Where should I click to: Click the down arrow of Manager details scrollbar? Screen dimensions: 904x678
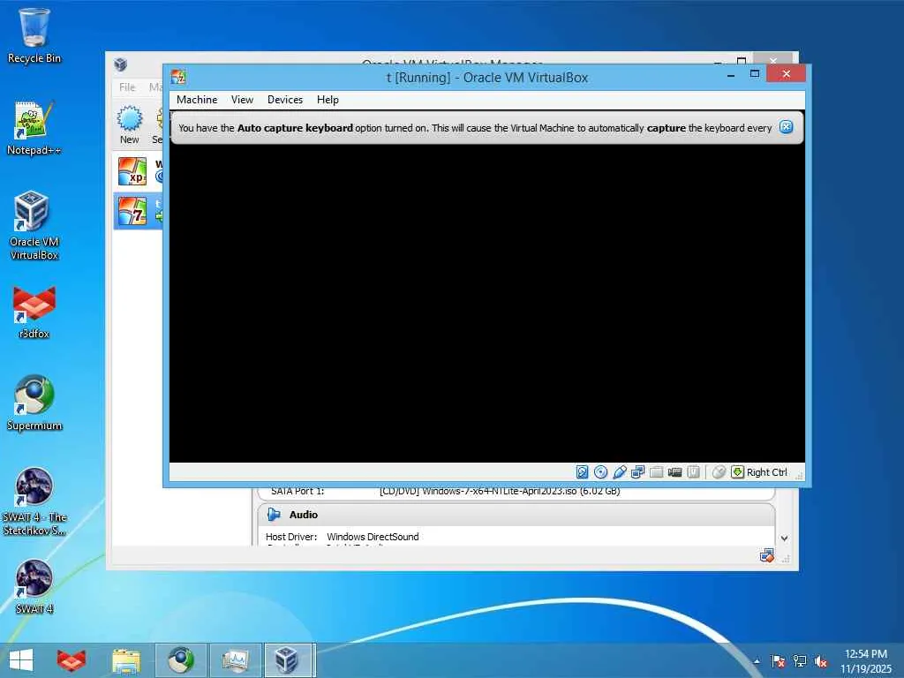(x=784, y=539)
